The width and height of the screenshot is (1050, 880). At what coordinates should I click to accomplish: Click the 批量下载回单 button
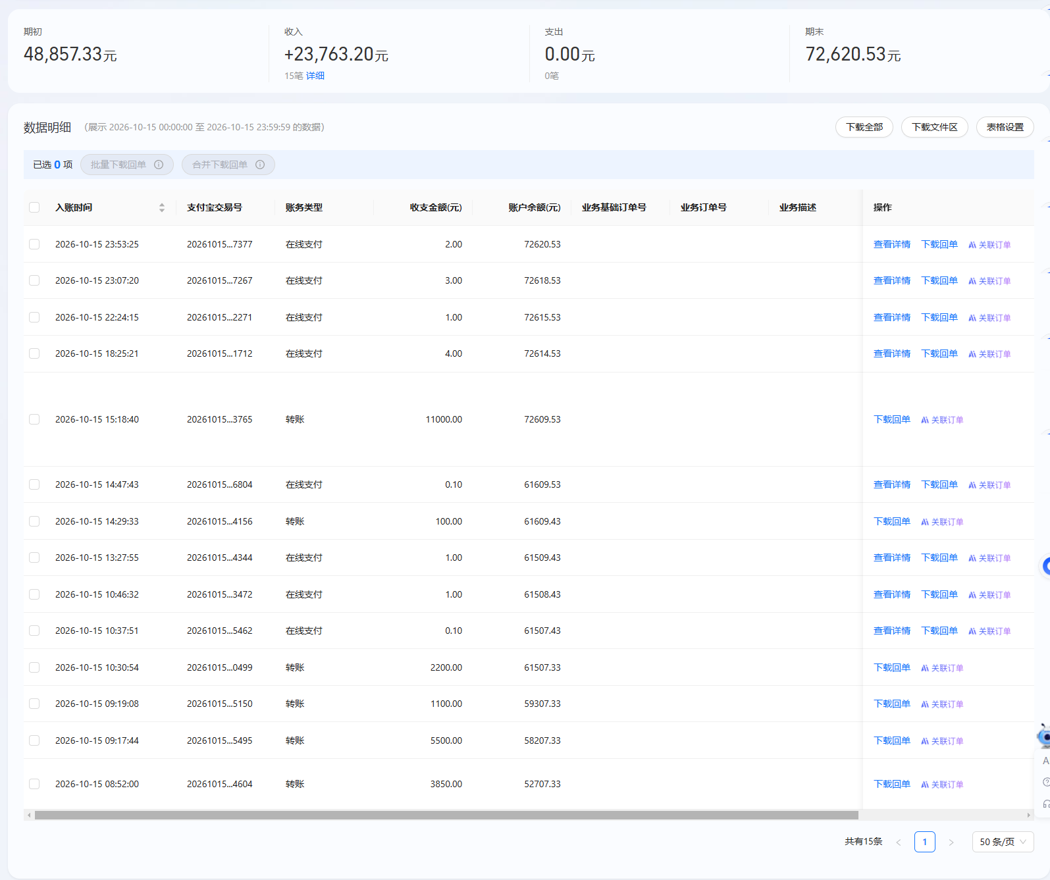(x=127, y=165)
